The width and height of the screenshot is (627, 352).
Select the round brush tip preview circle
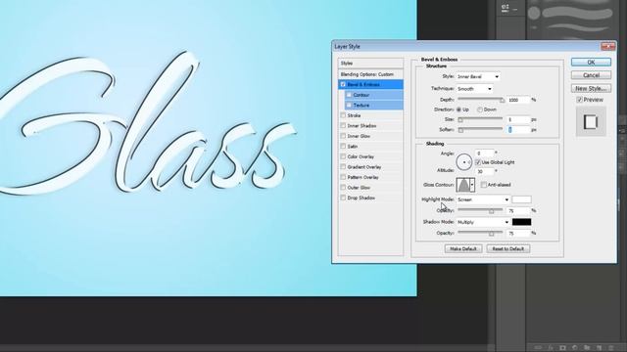(534, 13)
